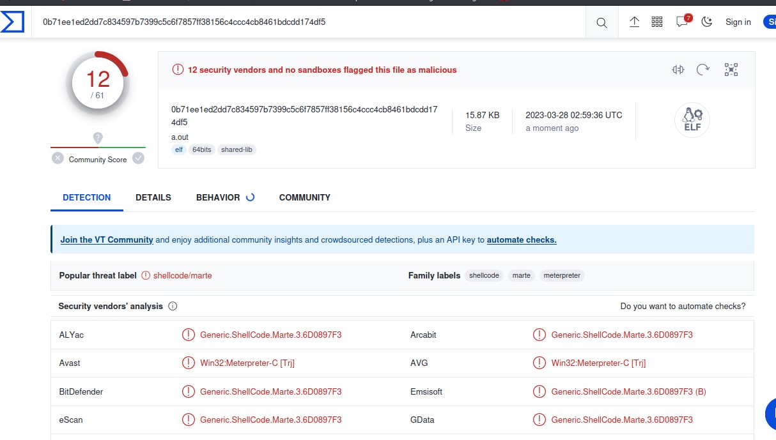Viewport: 776px width, 440px height.
Task: Open the apps grid menu
Action: [x=657, y=22]
